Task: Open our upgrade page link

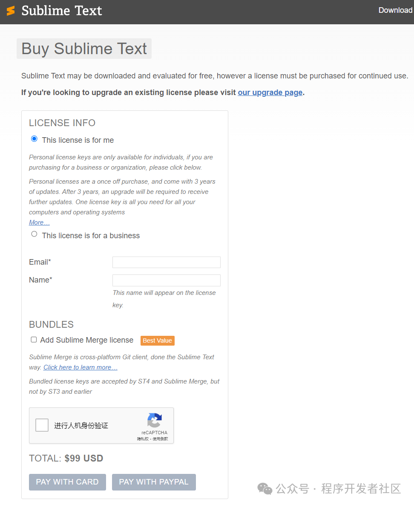Action: click(270, 92)
